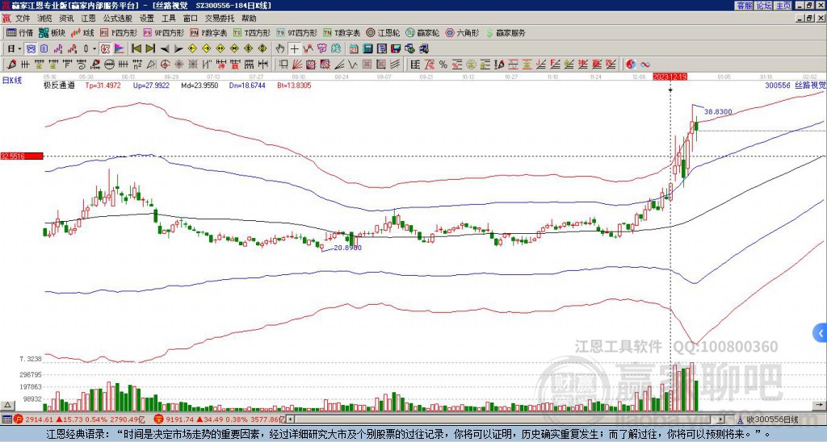The width and height of the screenshot is (827, 442).
Task: Open the 公式选股 menu
Action: pyautogui.click(x=118, y=19)
